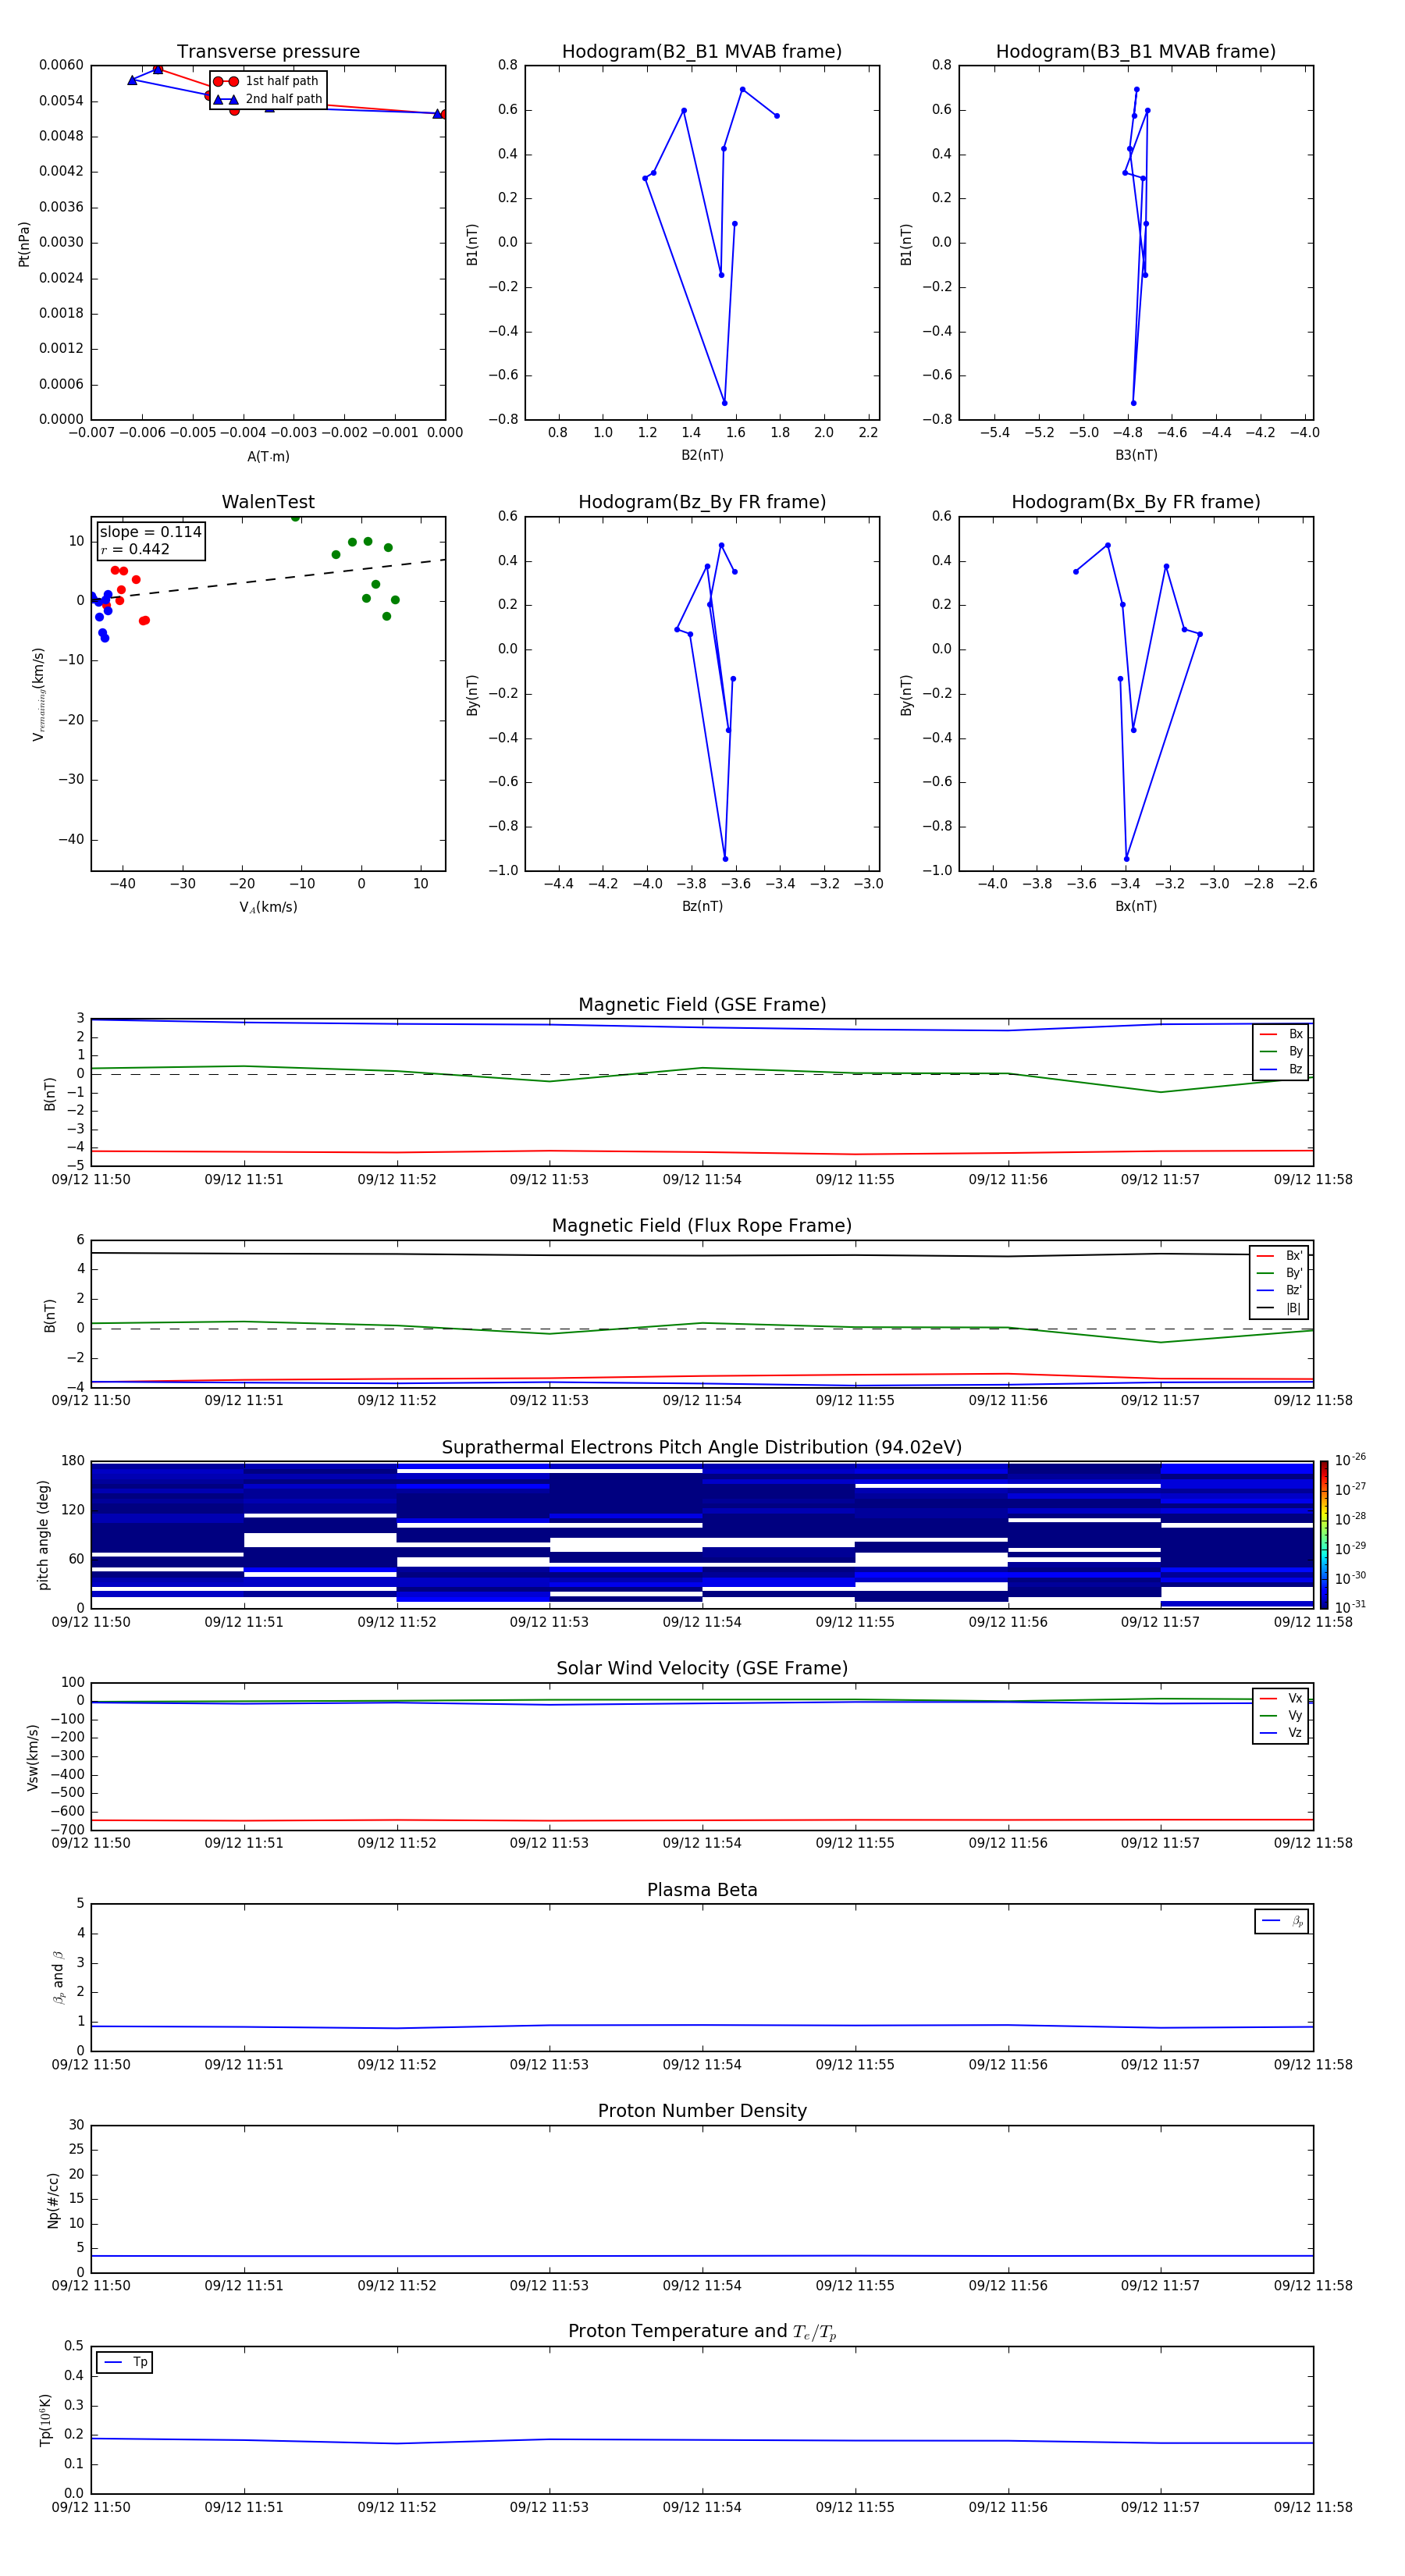
Task: Click the 'Pt(nPa)' y-axis label
Action: point(24,244)
